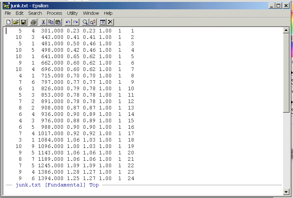Undo the last edit via the toolbar

(x=68, y=22)
